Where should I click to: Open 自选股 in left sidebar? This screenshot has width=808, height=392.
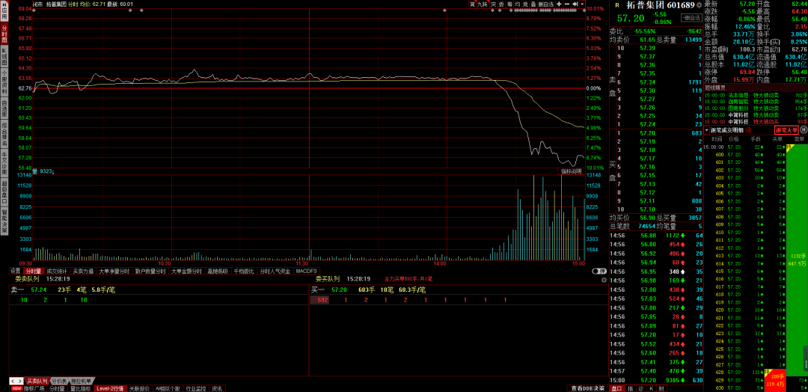4,109
